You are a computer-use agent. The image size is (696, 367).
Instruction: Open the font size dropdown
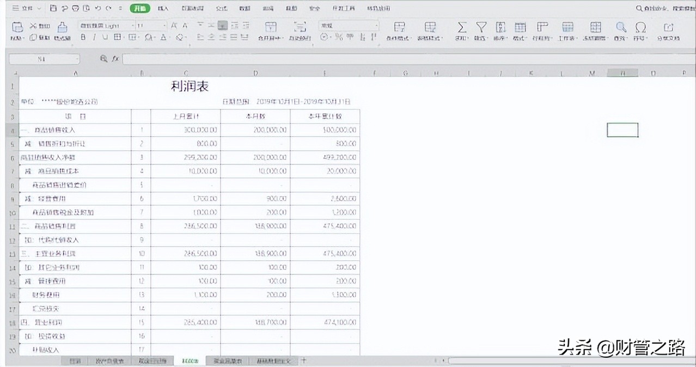tap(164, 25)
